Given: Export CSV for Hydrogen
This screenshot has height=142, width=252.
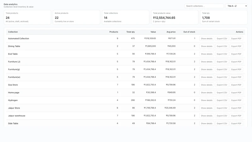Looking at the screenshot, I should click(x=222, y=100).
